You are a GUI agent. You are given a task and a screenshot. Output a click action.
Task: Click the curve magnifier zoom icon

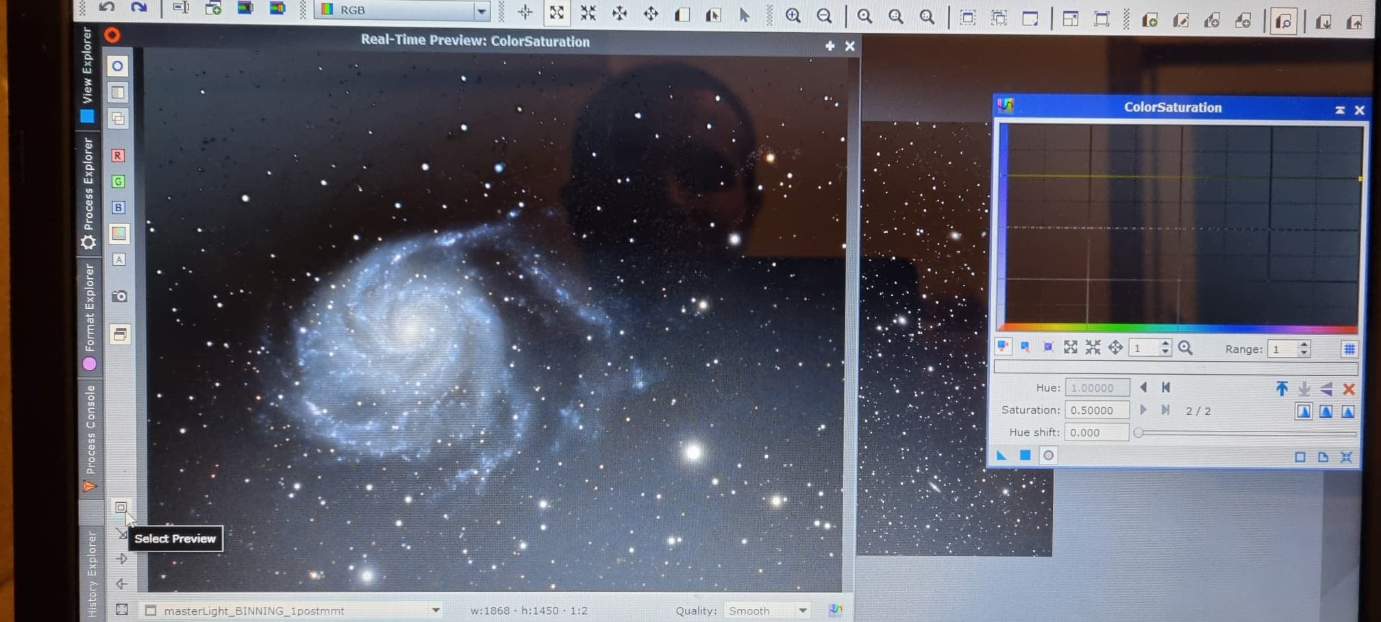(x=1186, y=348)
